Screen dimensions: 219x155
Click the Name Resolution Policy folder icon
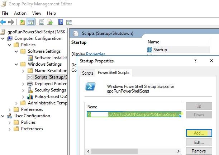(x=30, y=71)
